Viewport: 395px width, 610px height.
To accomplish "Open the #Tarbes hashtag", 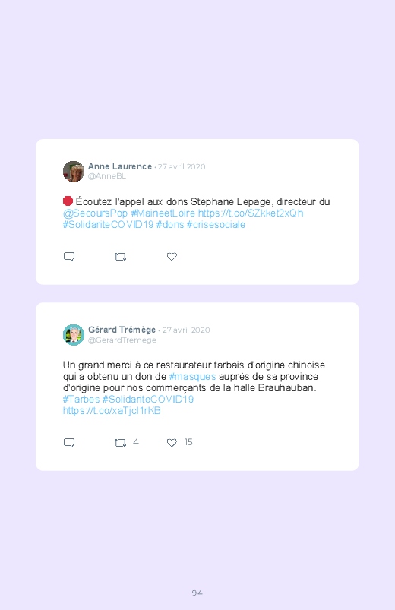I will pyautogui.click(x=81, y=399).
